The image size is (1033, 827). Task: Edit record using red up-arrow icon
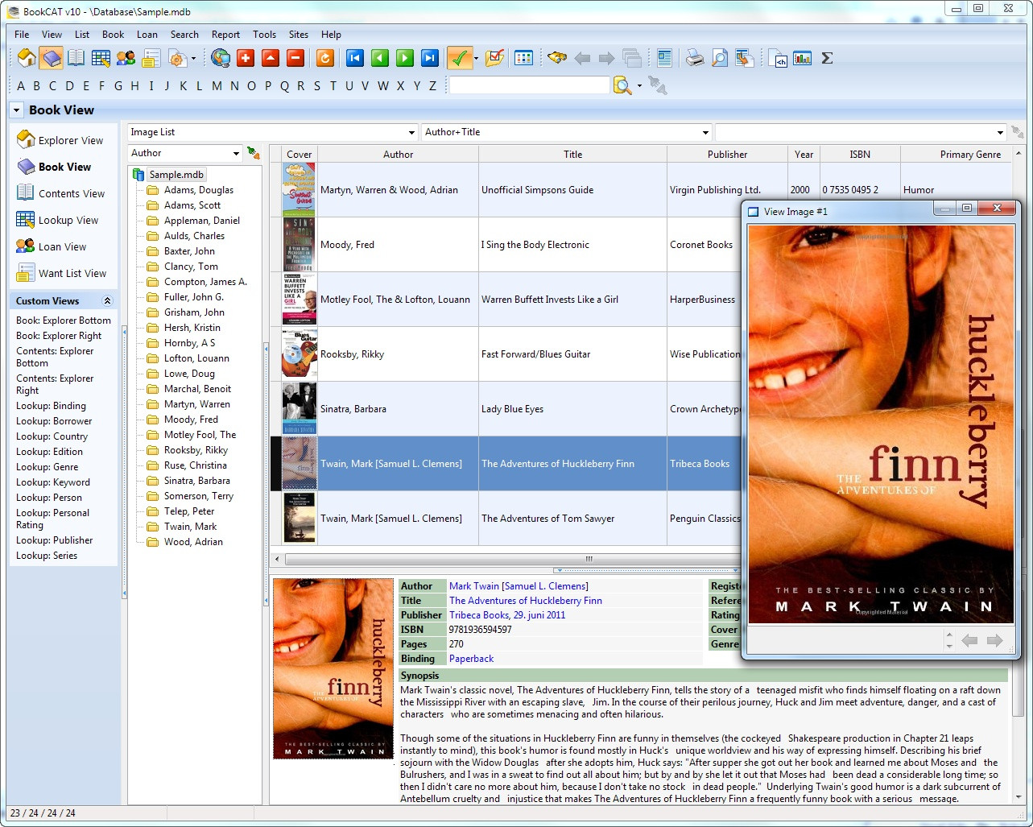pos(271,58)
